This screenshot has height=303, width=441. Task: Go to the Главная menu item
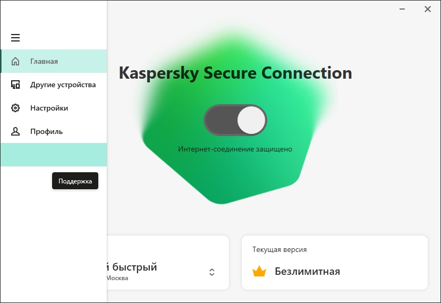point(54,61)
